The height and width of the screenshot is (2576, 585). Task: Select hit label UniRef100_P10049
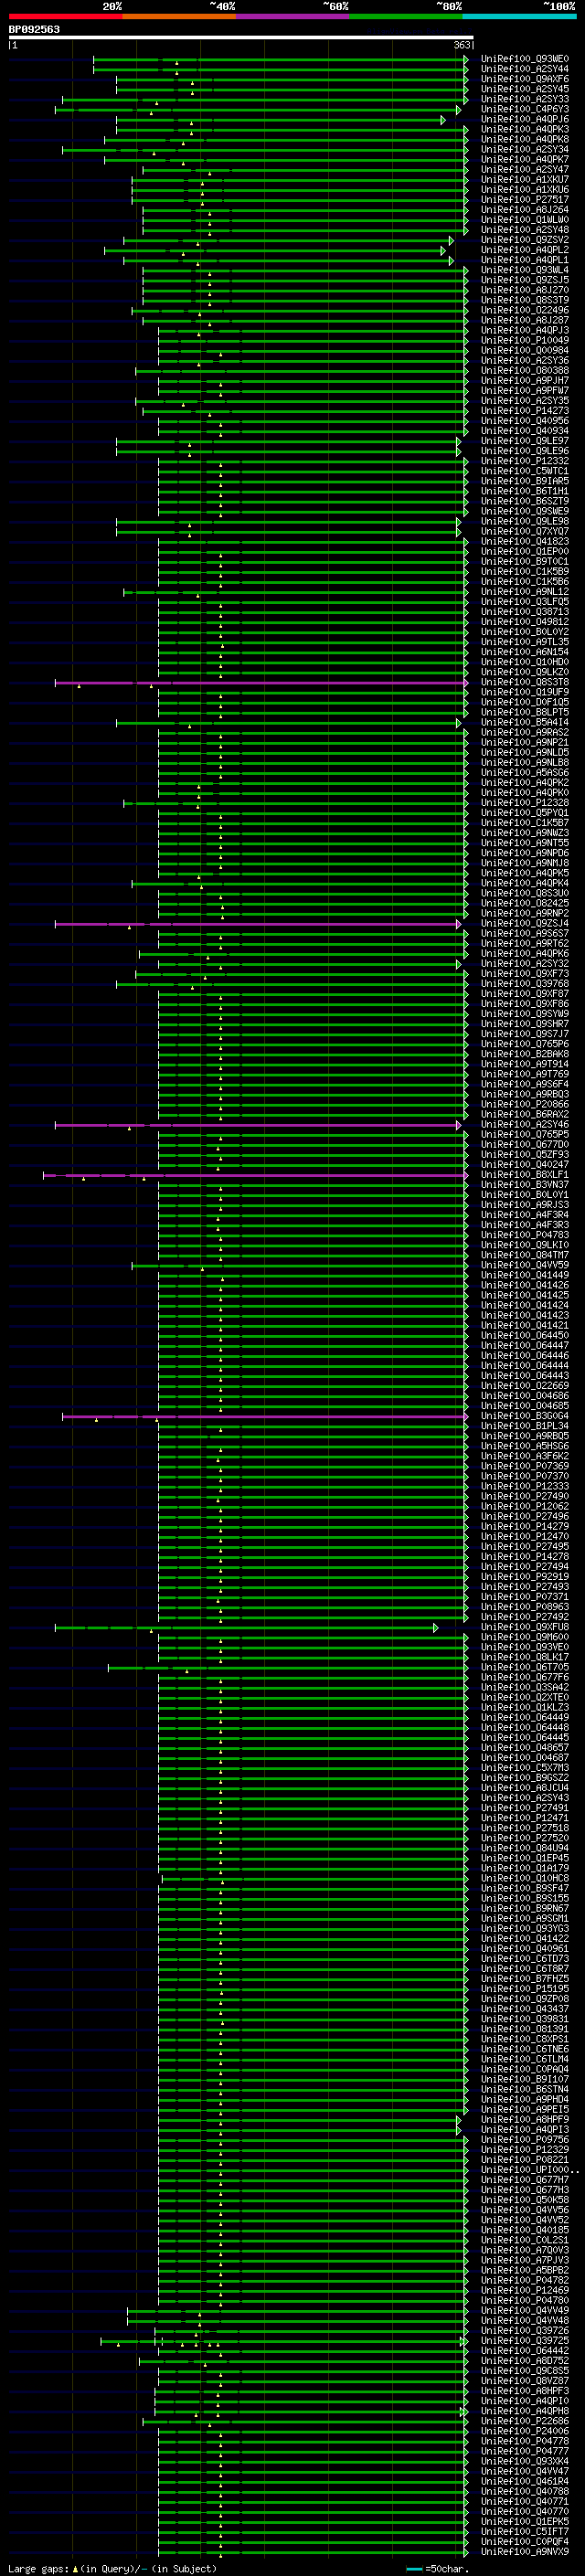point(524,340)
